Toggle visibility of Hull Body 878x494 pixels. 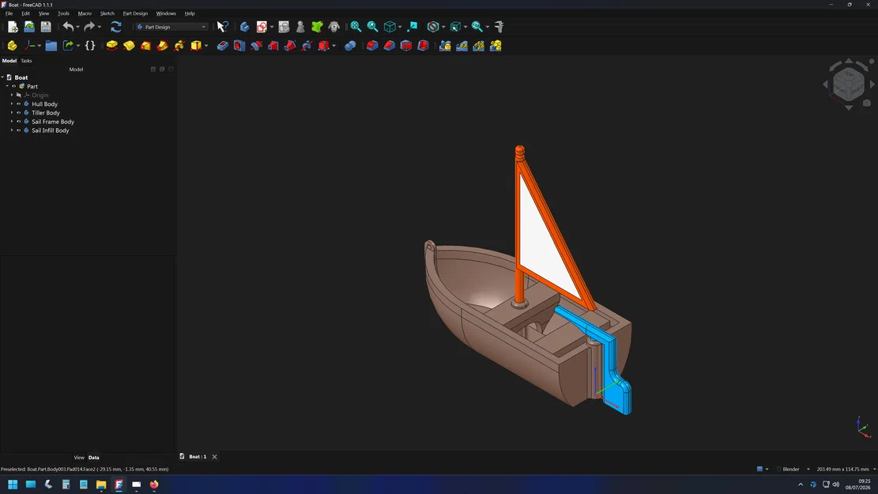(18, 104)
